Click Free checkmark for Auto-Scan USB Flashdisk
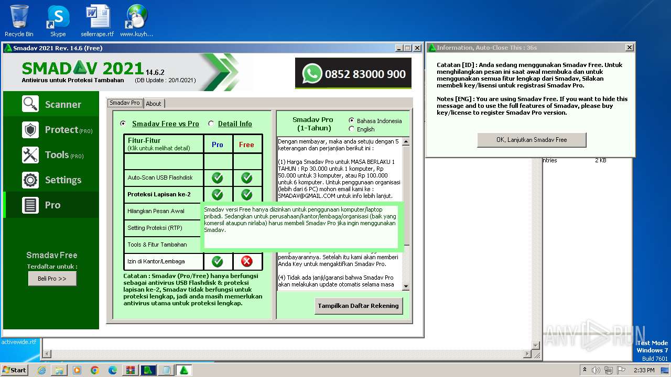The width and height of the screenshot is (671, 377). coord(247,178)
